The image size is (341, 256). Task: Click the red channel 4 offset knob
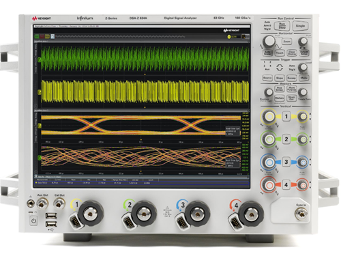click(303, 185)
